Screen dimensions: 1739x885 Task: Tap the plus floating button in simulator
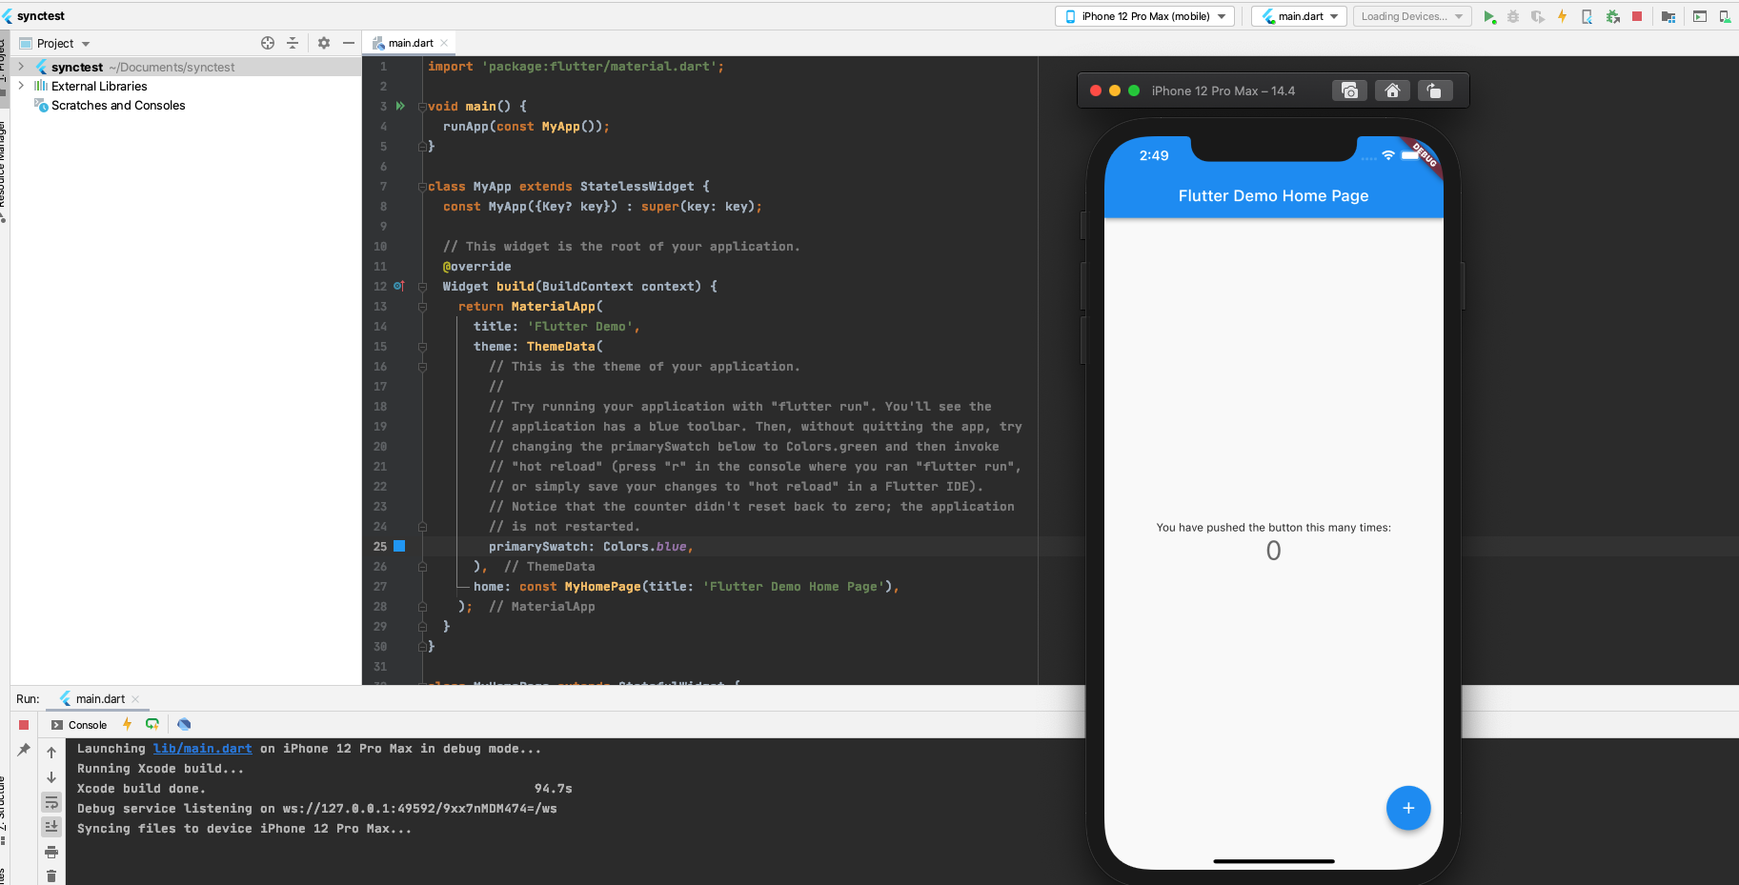[1407, 808]
